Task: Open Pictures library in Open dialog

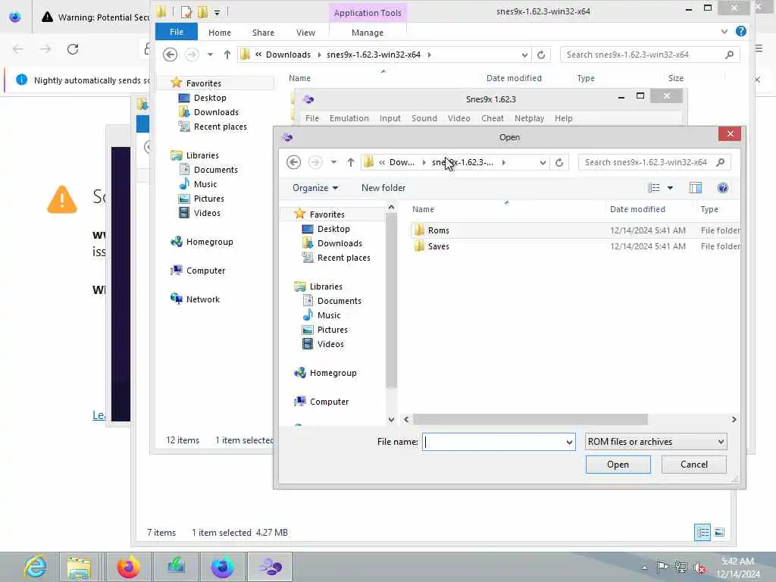Action: pos(332,330)
